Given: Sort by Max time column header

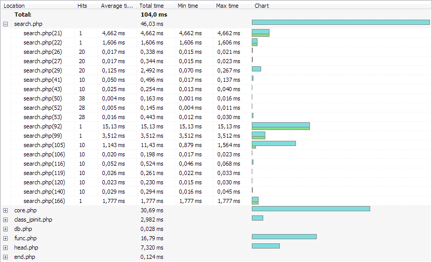Looking at the screenshot, I should click(x=232, y=6).
